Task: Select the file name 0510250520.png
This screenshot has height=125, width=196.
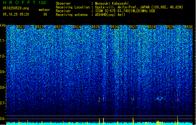Action: (x=16, y=8)
